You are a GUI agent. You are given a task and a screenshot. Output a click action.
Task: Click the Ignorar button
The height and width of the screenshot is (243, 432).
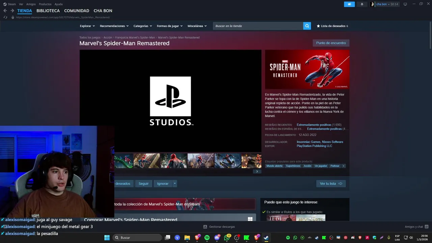(163, 184)
